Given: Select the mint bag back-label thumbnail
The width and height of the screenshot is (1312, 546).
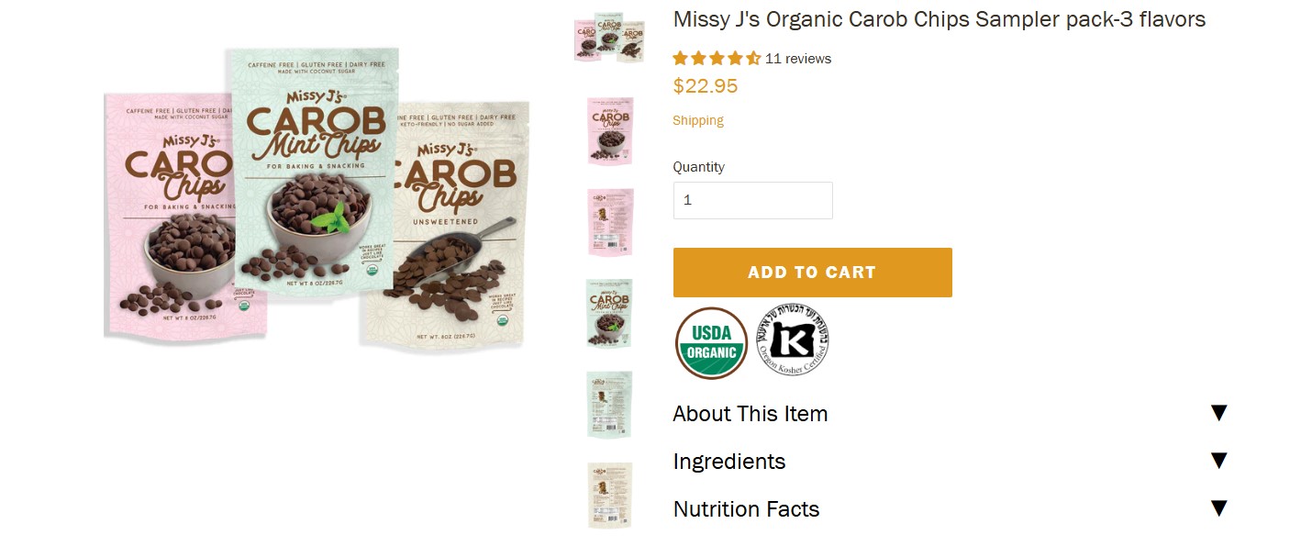Looking at the screenshot, I should 610,405.
